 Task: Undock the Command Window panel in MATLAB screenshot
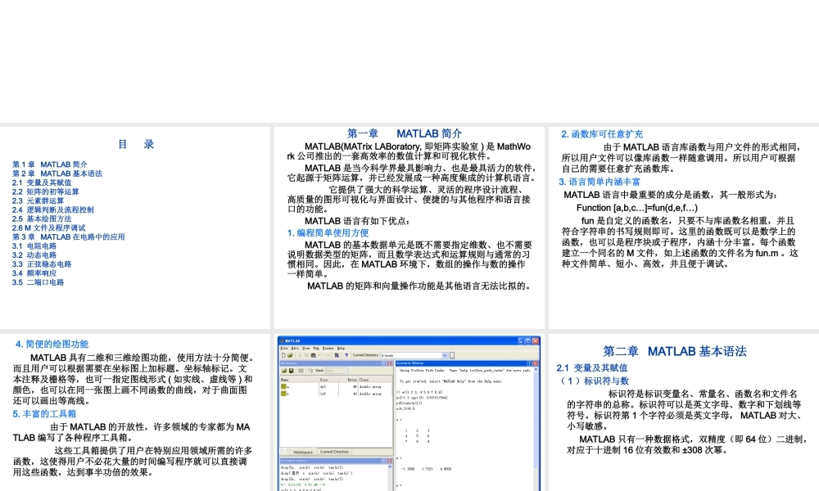(529, 363)
